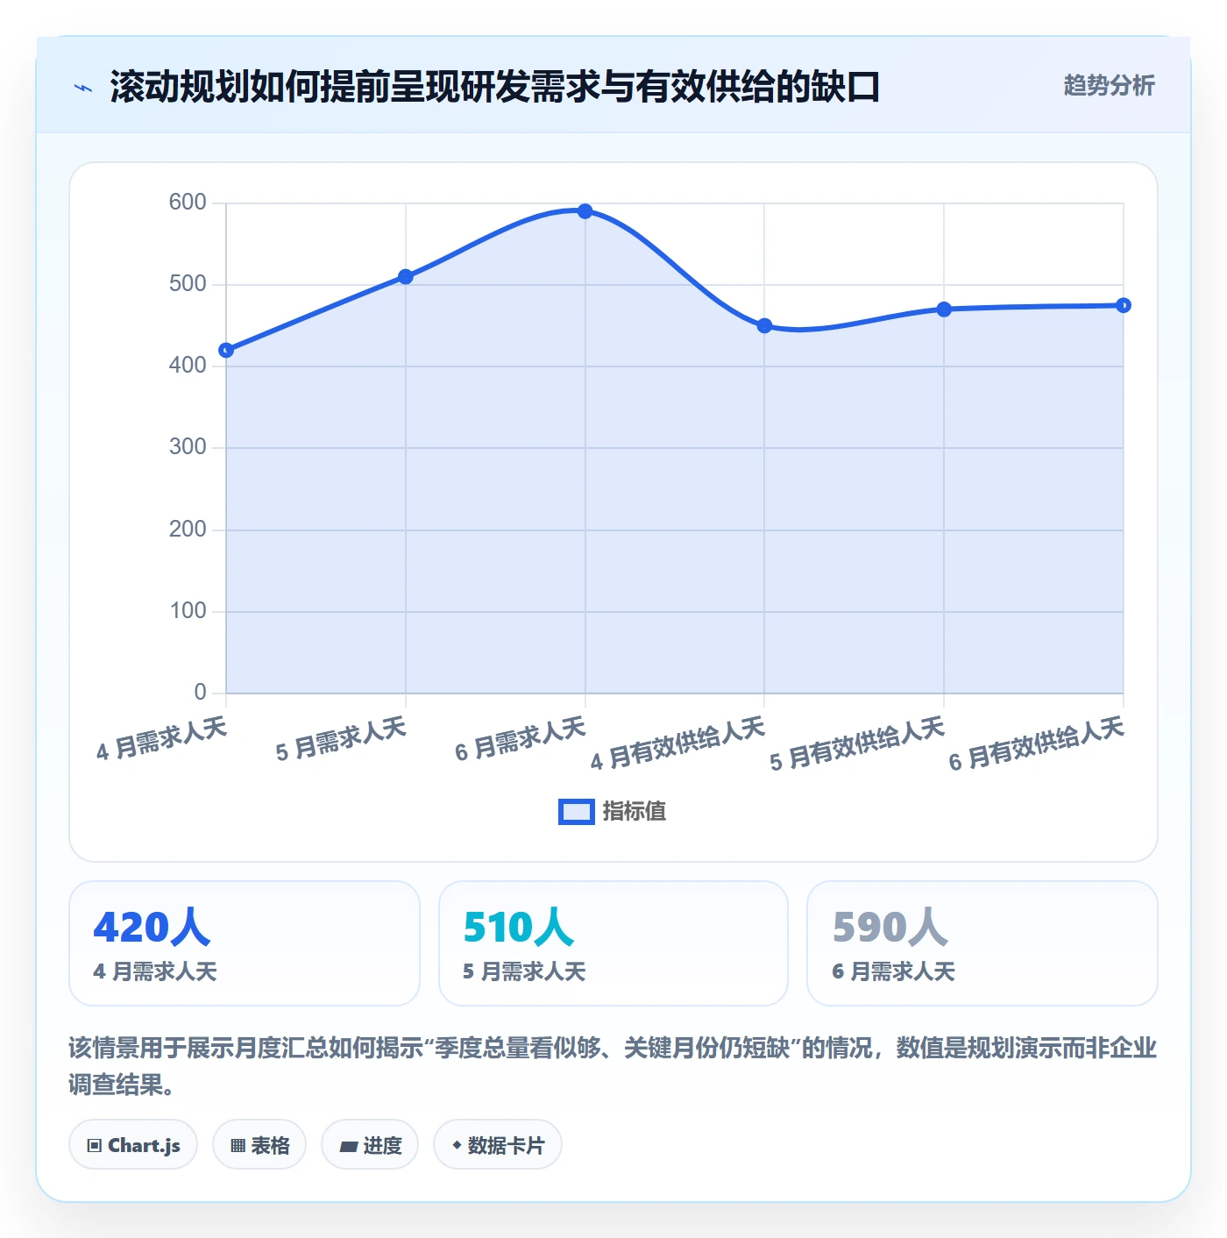
Task: Click the 5 月需求人天 caption under 510人
Action: (524, 971)
